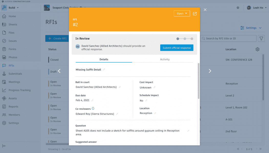Click the share/export icon in the RFI header
269x153 pixels.
[195, 14]
